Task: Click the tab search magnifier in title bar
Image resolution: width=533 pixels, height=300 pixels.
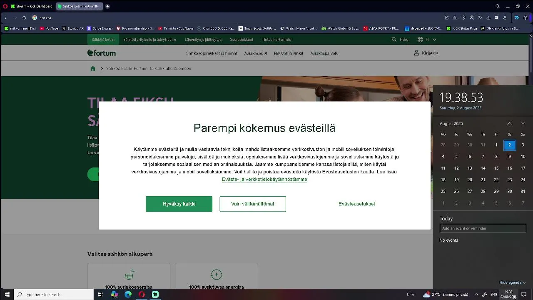Action: pyautogui.click(x=498, y=6)
